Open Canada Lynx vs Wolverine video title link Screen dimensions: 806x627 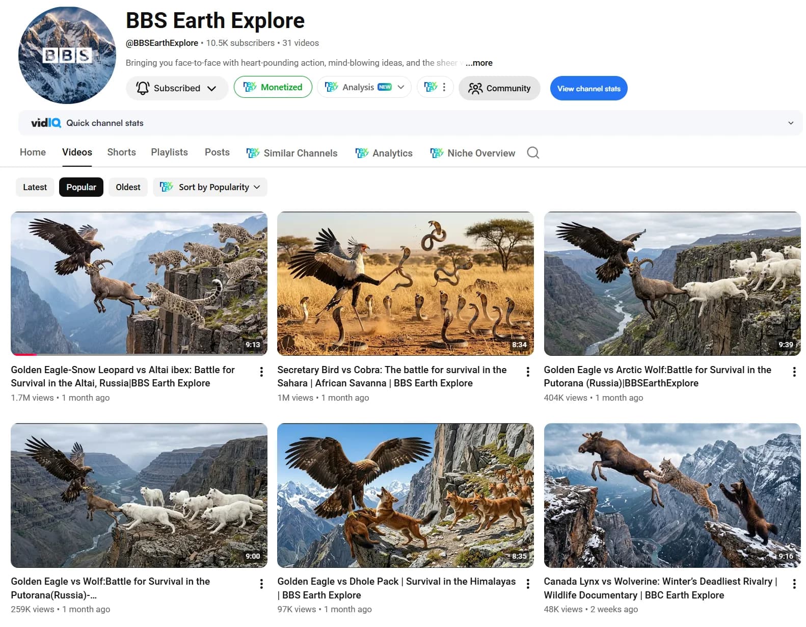(660, 588)
